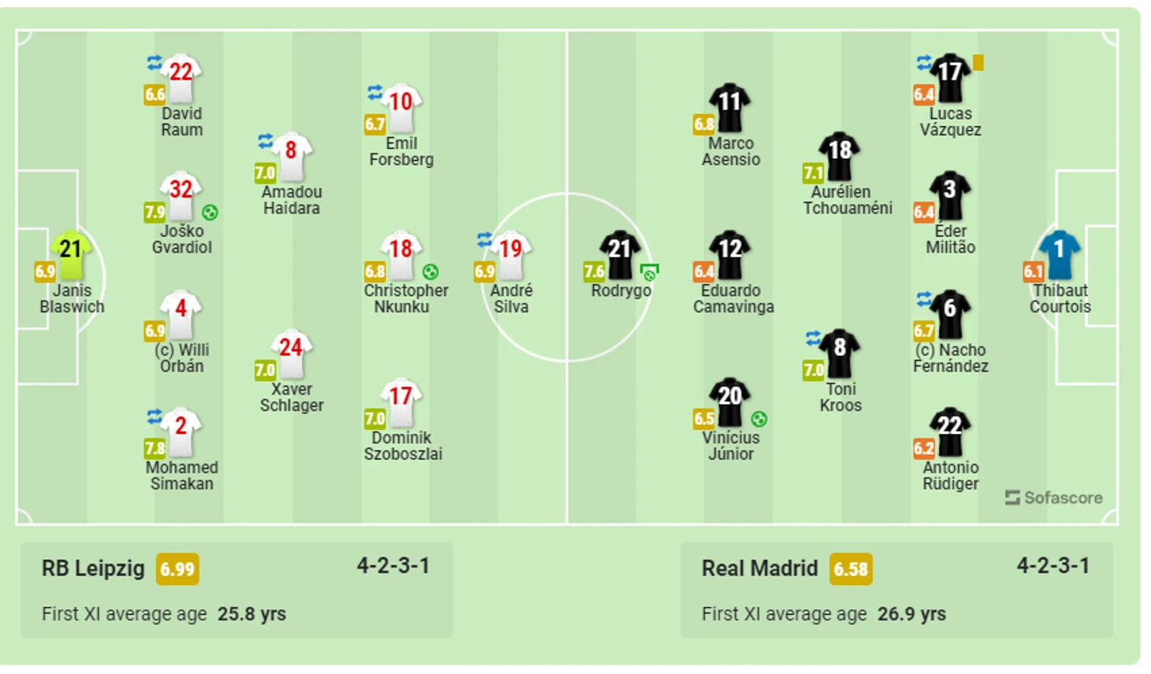
Task: Click Nacho Fernández's substitution arrows icon
Action: (x=924, y=299)
